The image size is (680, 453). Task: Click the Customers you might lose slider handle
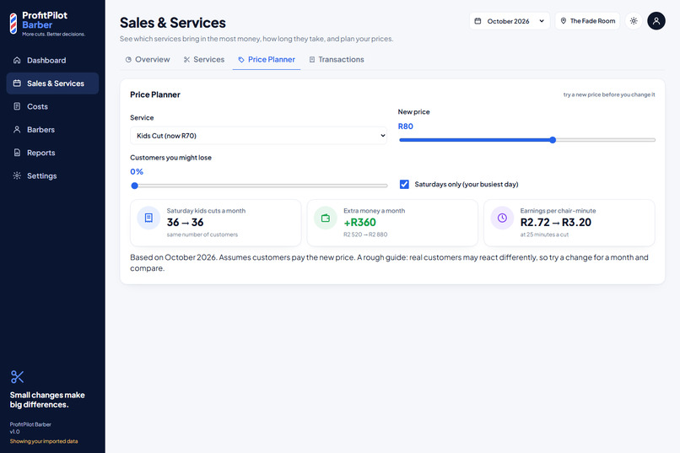(x=134, y=186)
